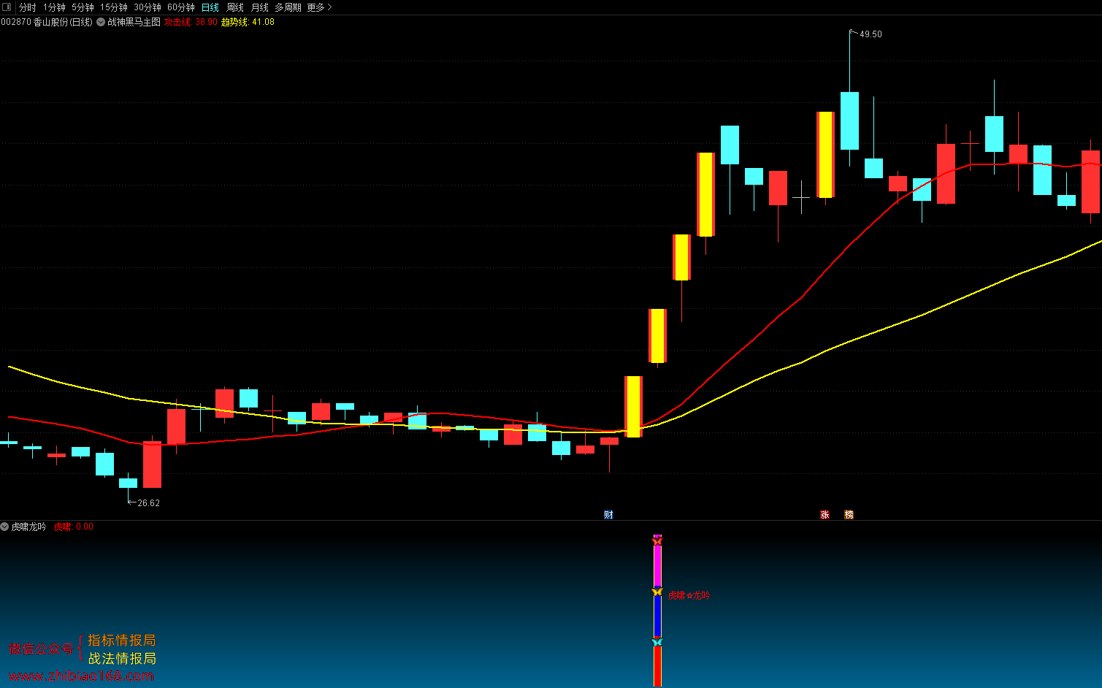Click the 战神黑马主图 indicator name

(x=134, y=22)
